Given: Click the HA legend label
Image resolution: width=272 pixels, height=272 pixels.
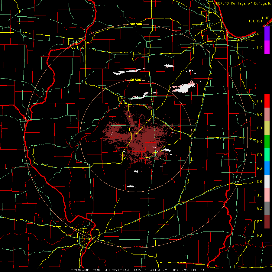Looking at the screenshot, I should click(x=260, y=101).
